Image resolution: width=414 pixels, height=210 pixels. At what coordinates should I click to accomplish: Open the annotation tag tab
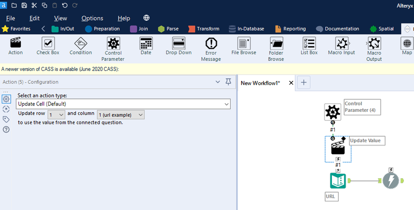coord(6,119)
